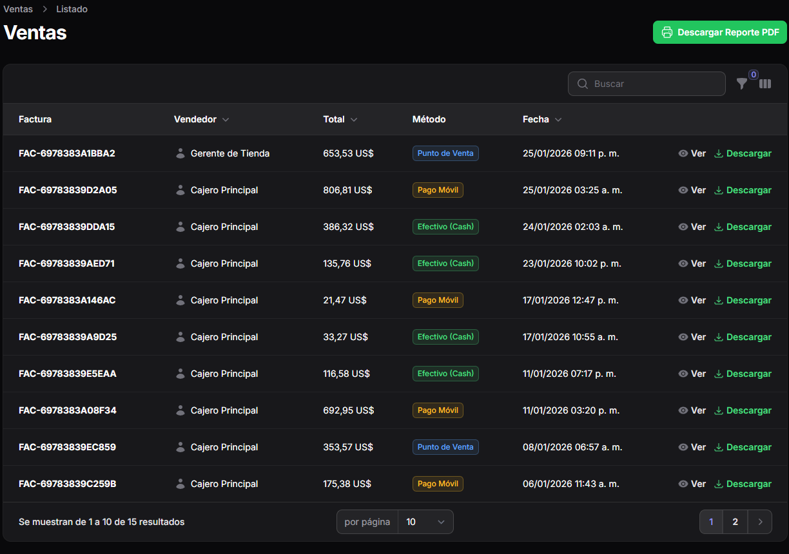This screenshot has height=554, width=789.
Task: Expand the Fecha column sort chevron
Action: pyautogui.click(x=558, y=119)
